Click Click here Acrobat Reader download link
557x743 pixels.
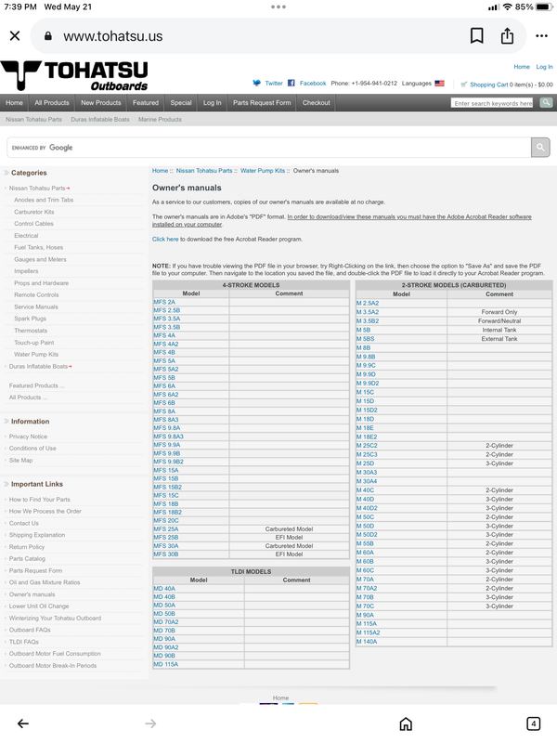pos(165,240)
